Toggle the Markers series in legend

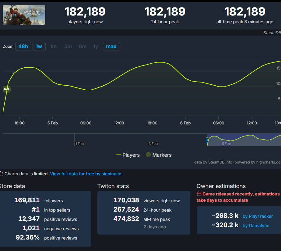click(158, 155)
